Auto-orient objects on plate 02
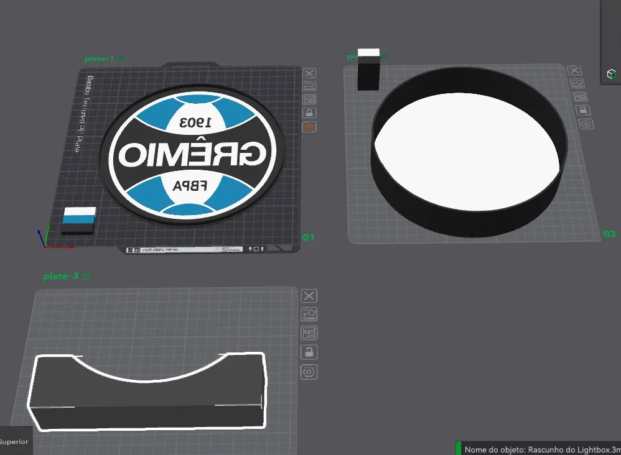The width and height of the screenshot is (621, 455). (x=577, y=83)
